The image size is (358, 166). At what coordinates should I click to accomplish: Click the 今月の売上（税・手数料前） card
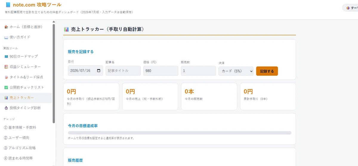(150, 97)
